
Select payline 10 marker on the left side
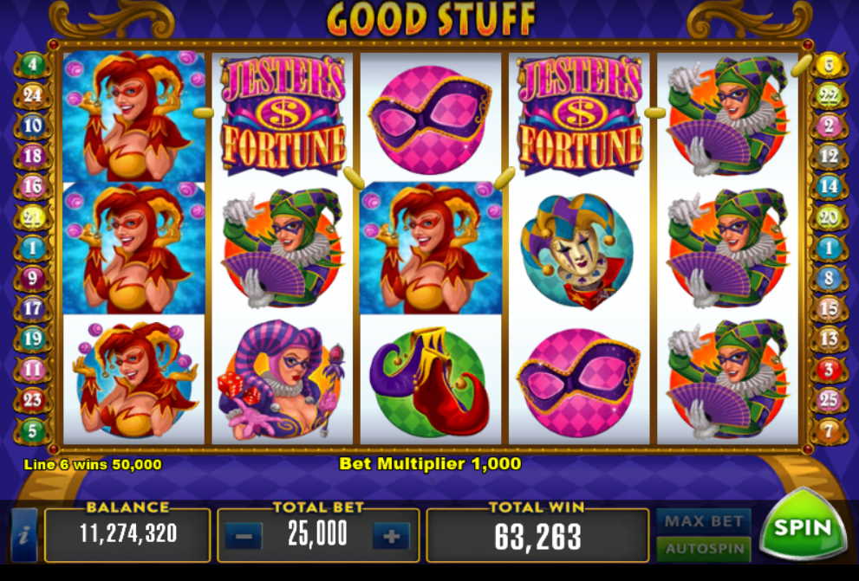[x=32, y=126]
